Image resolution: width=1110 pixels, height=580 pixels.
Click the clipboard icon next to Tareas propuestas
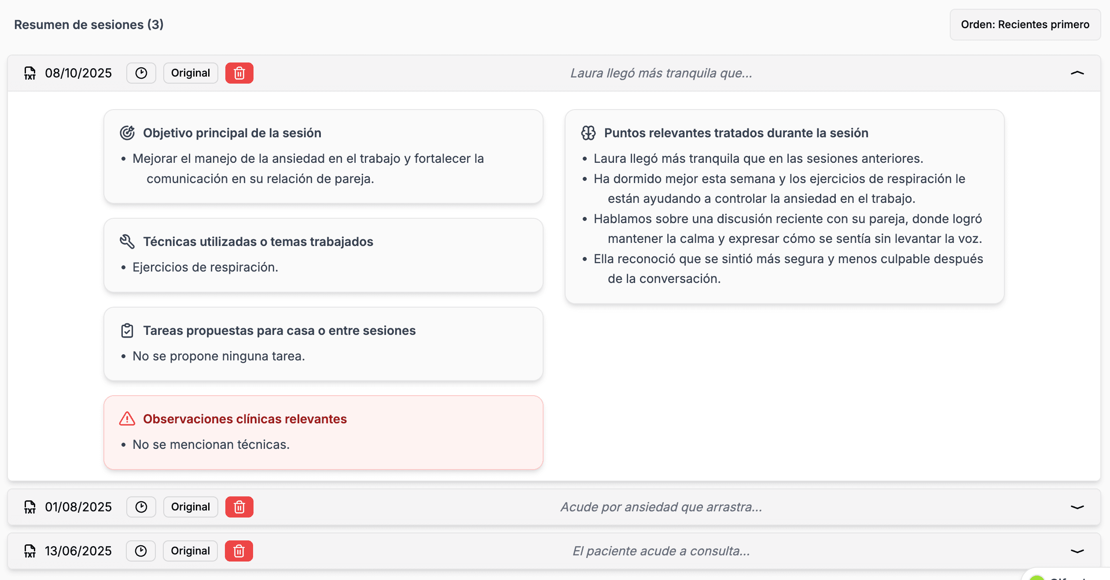[127, 330]
